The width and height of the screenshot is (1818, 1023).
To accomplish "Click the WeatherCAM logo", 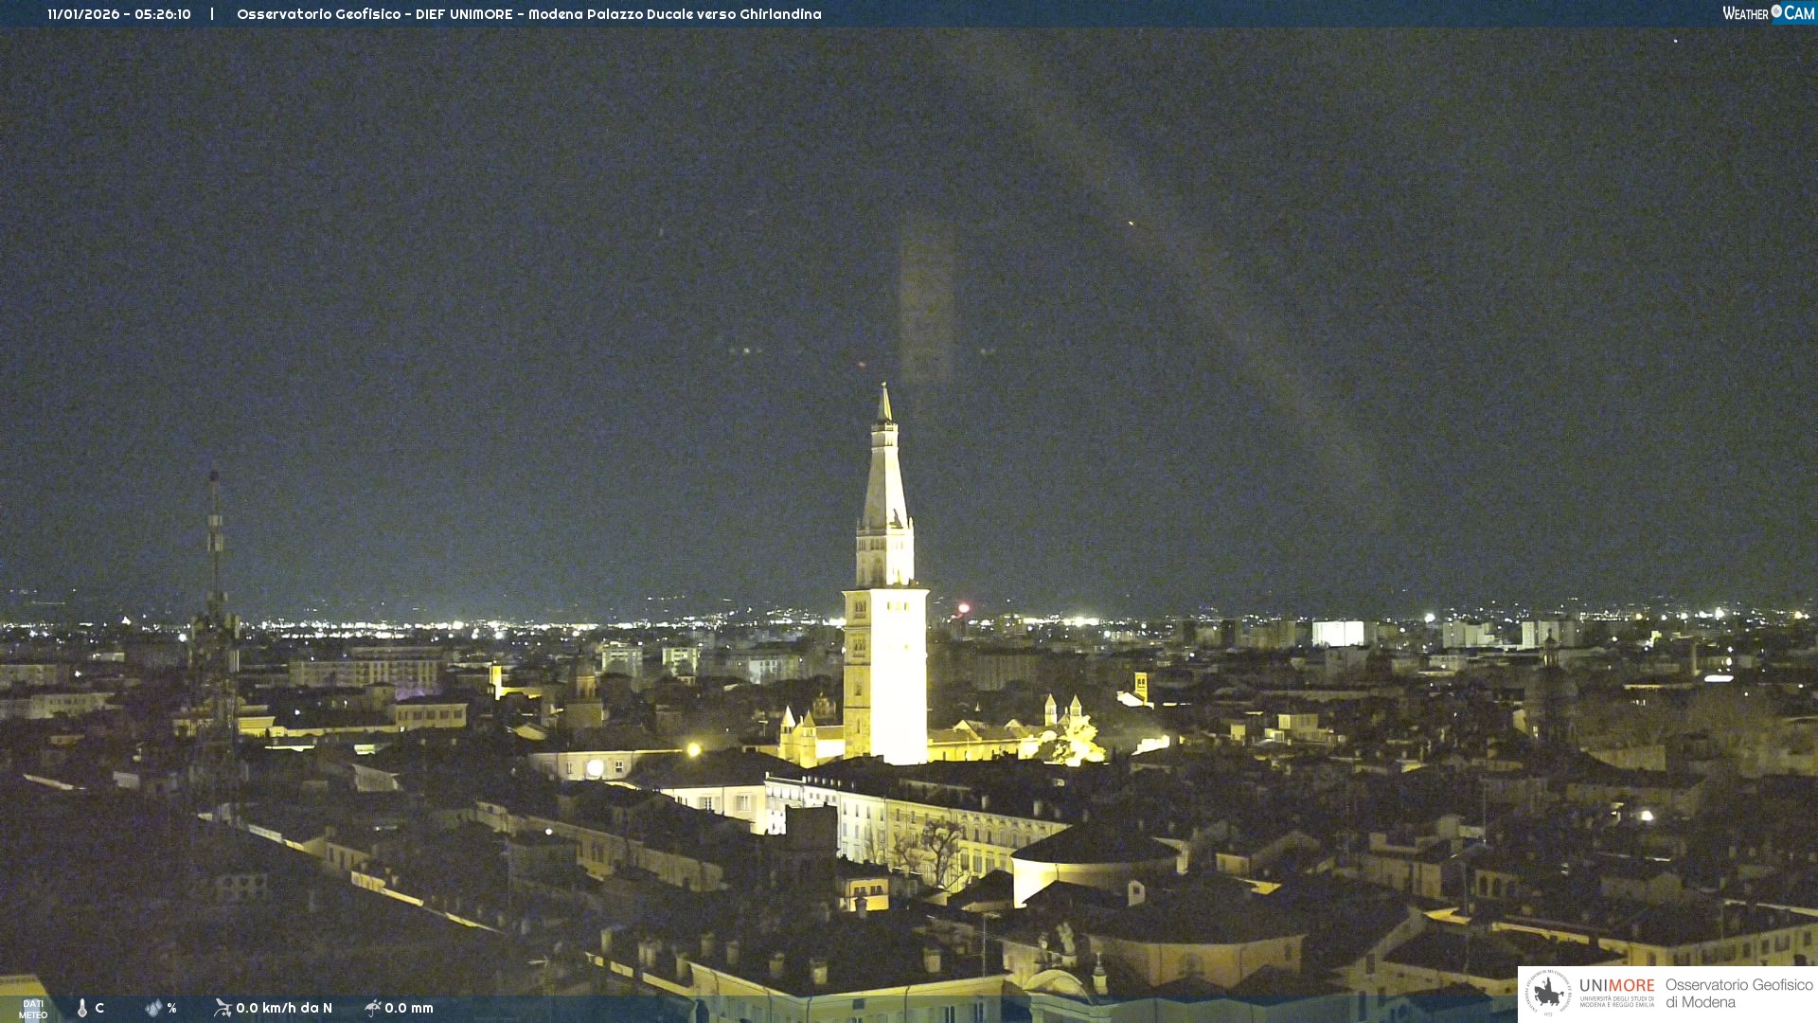I will click(x=1767, y=13).
